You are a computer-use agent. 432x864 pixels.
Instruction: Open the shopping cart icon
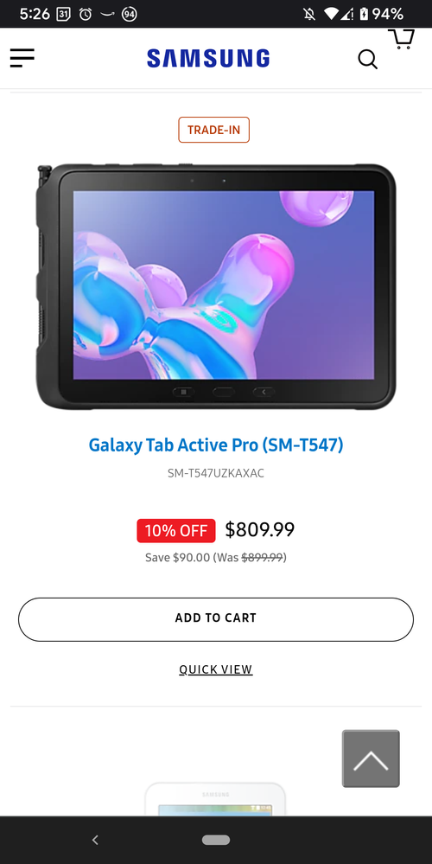[402, 39]
